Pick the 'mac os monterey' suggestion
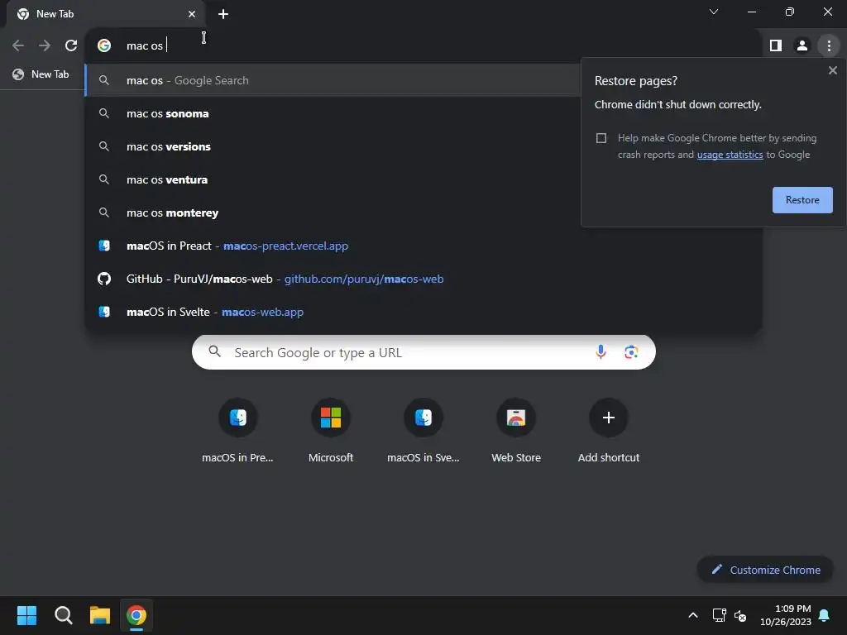The image size is (847, 635). click(x=333, y=212)
